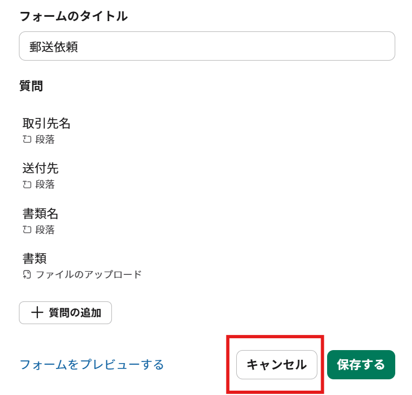Click the paragraph icon under 取引先名

tap(27, 140)
